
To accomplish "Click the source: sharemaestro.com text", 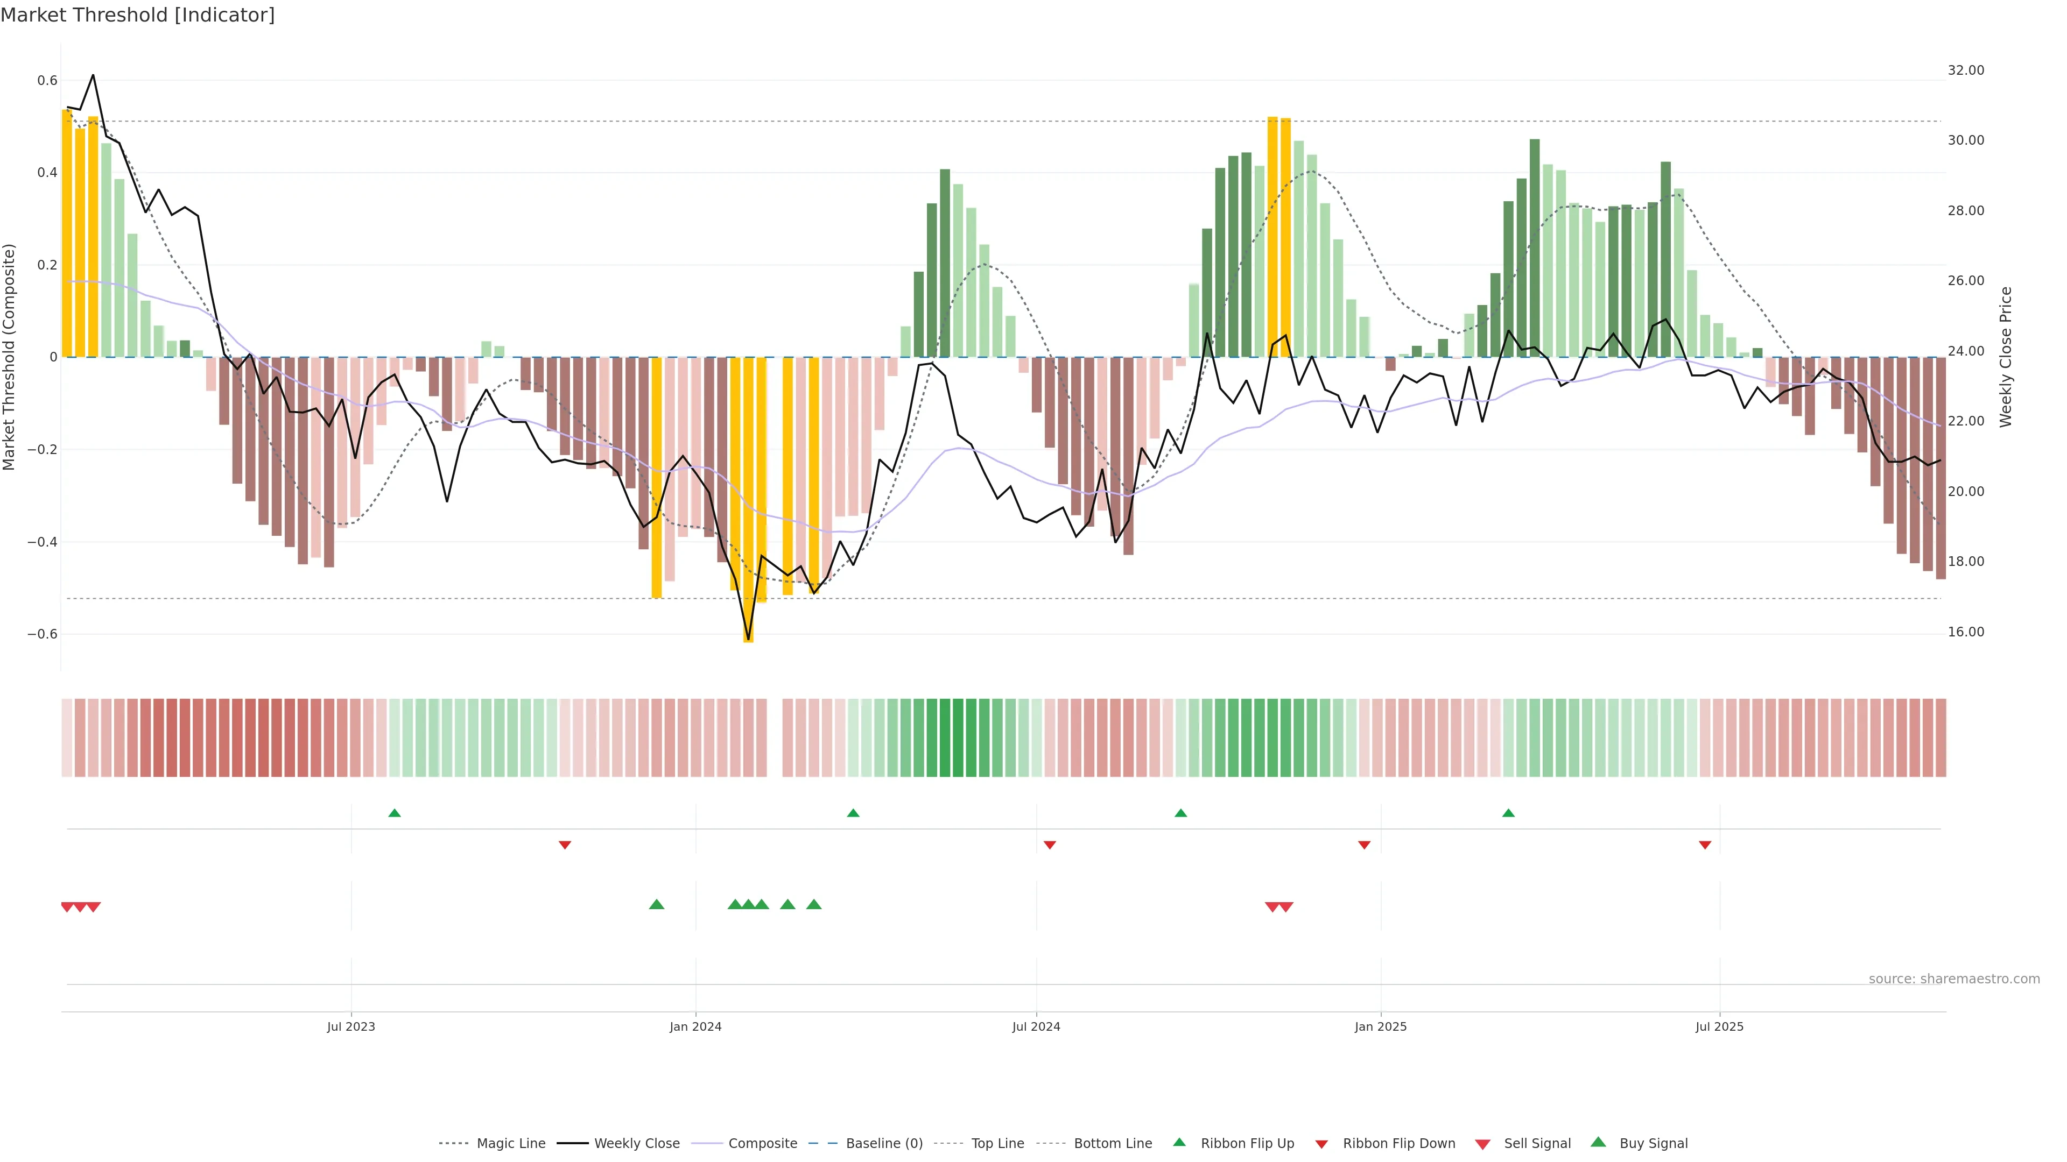I will [1954, 979].
